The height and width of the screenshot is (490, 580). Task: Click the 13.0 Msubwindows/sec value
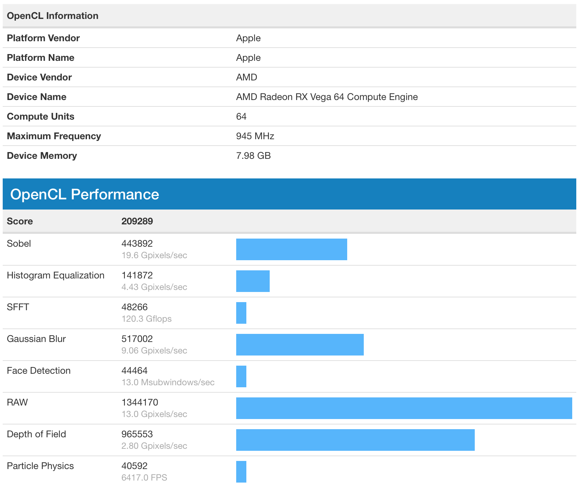click(x=168, y=383)
